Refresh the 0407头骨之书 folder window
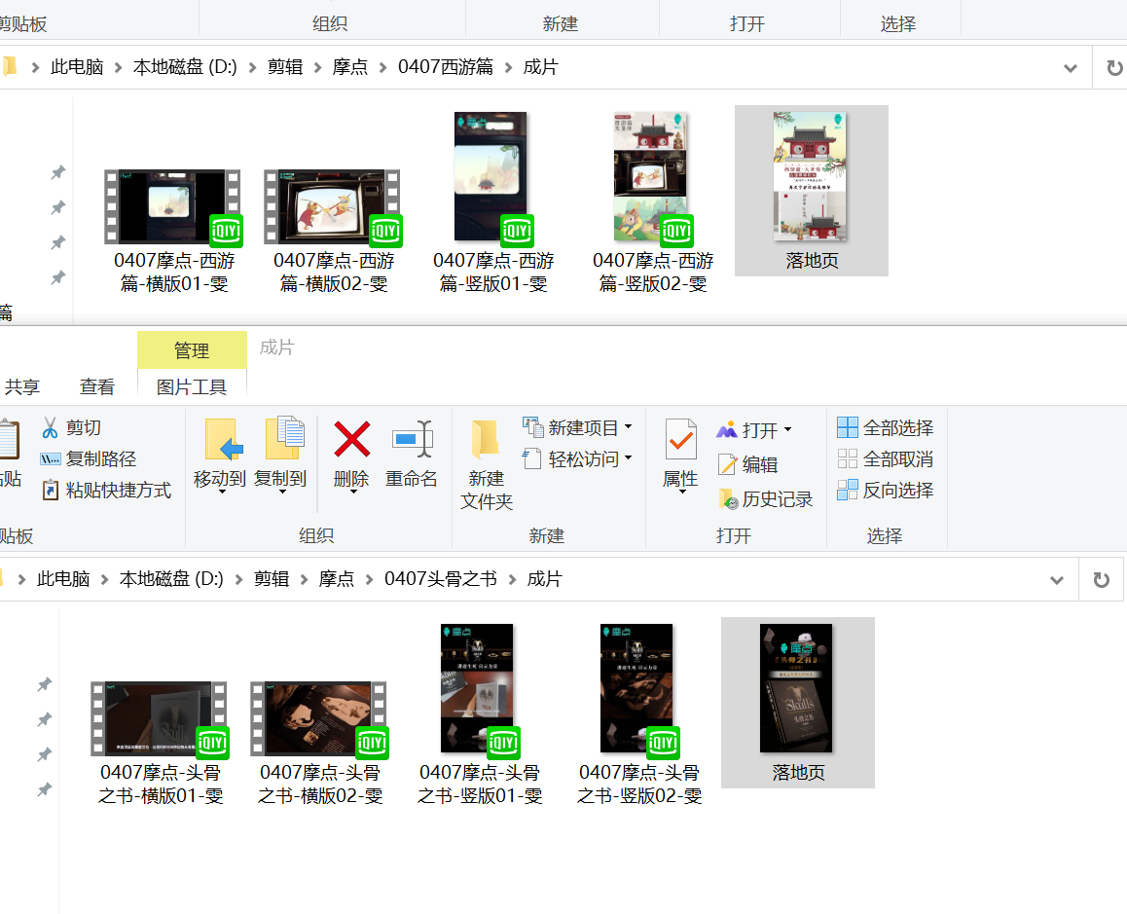Viewport: 1127px width, 914px height. point(1101,579)
